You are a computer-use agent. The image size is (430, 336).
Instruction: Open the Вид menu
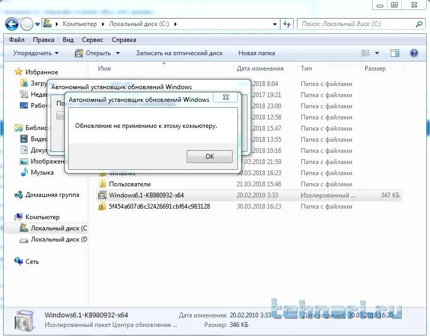pyautogui.click(x=68, y=40)
